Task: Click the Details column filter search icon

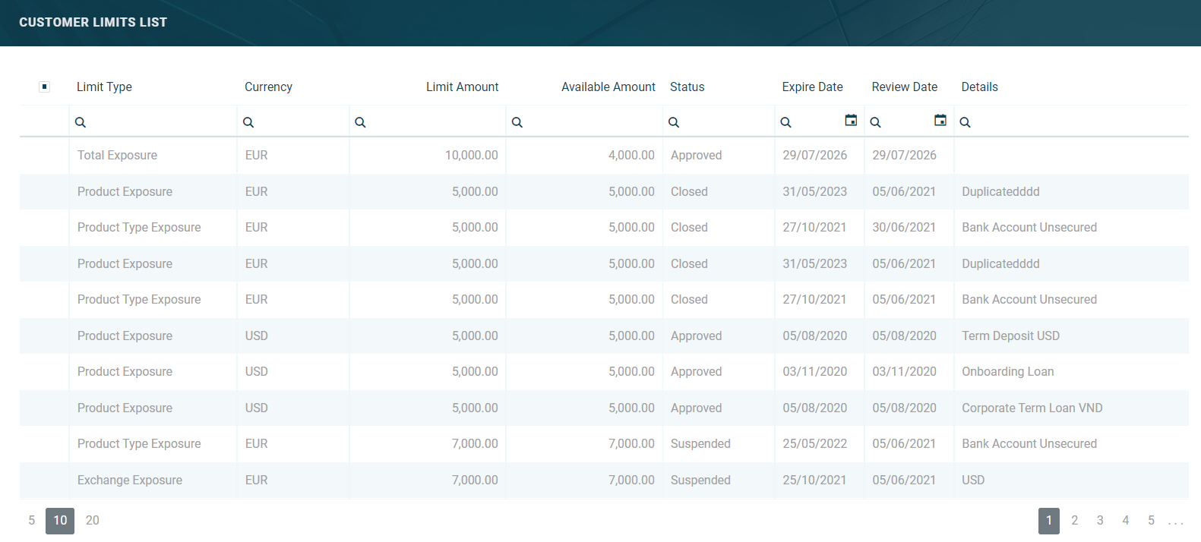Action: (x=966, y=122)
